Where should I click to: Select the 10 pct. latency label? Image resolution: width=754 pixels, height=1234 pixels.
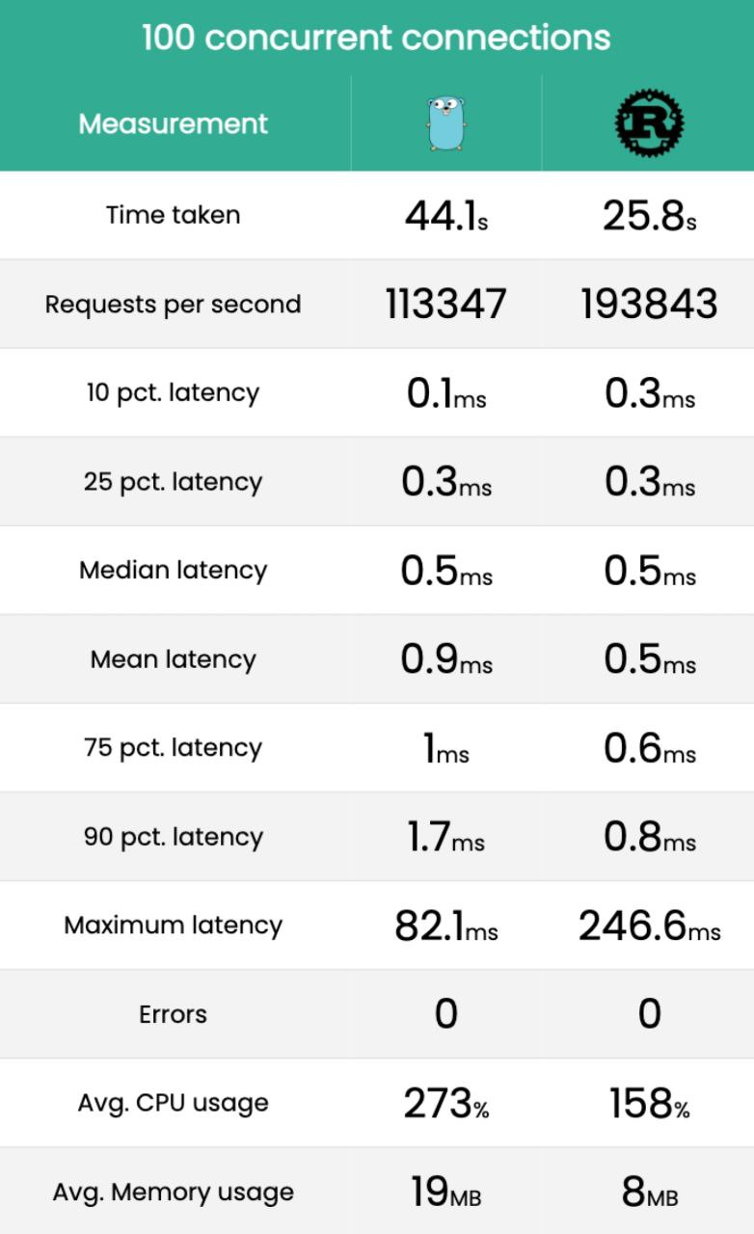pos(174,393)
